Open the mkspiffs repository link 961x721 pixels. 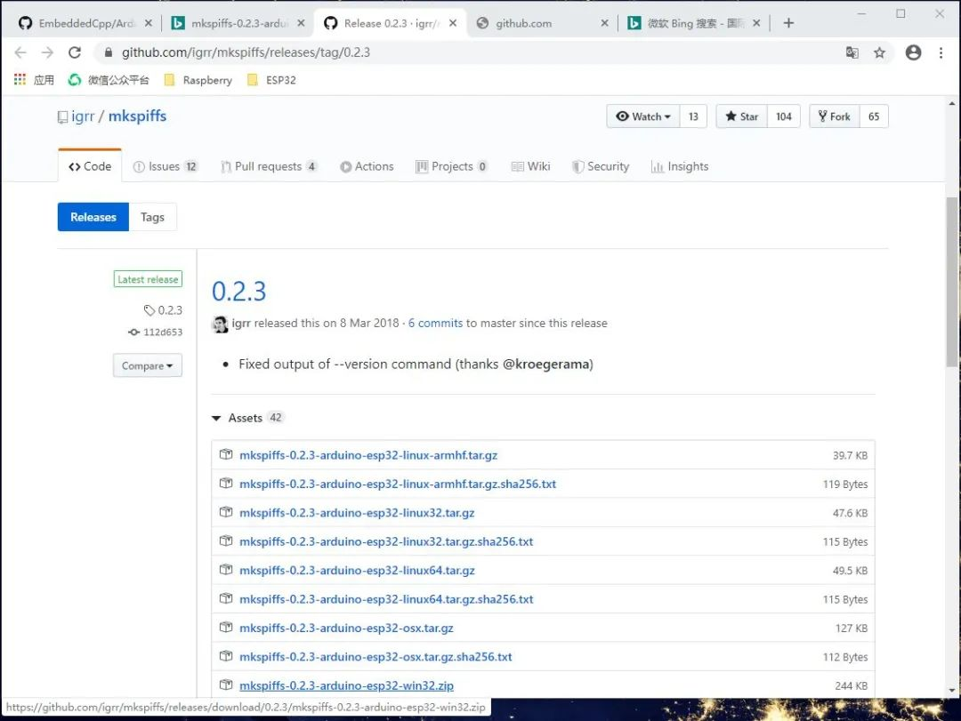[137, 116]
